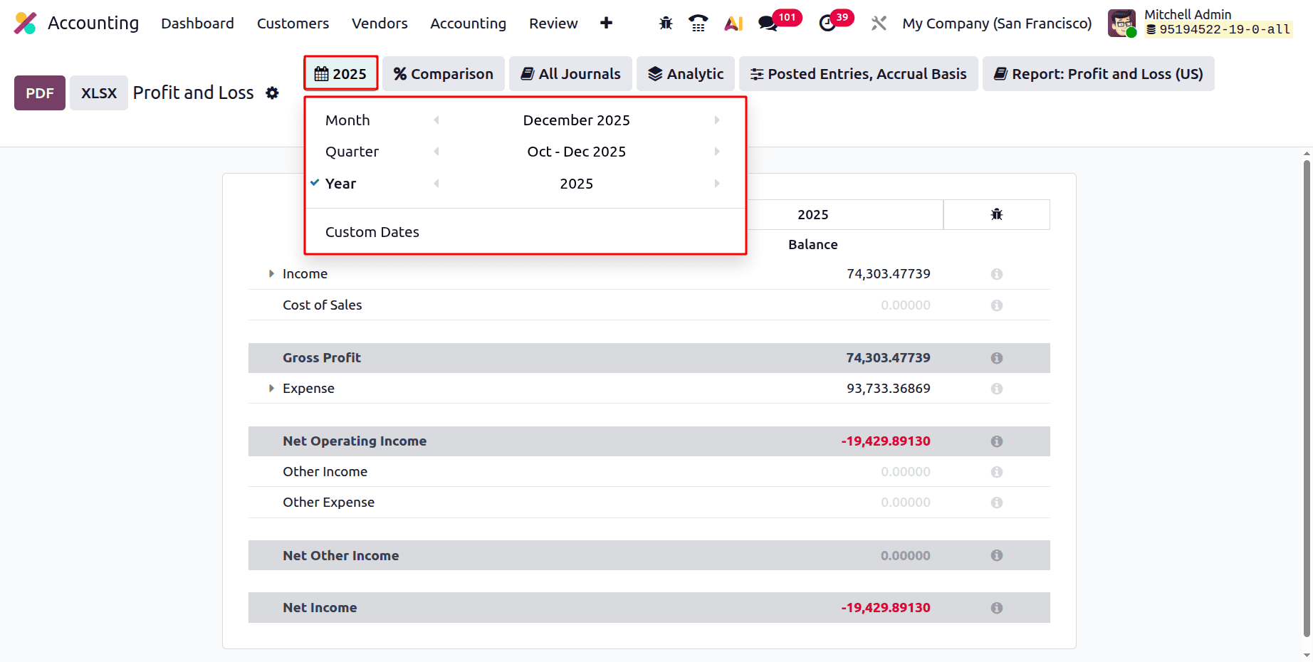
Task: Click the support tools wrench icon
Action: (878, 23)
